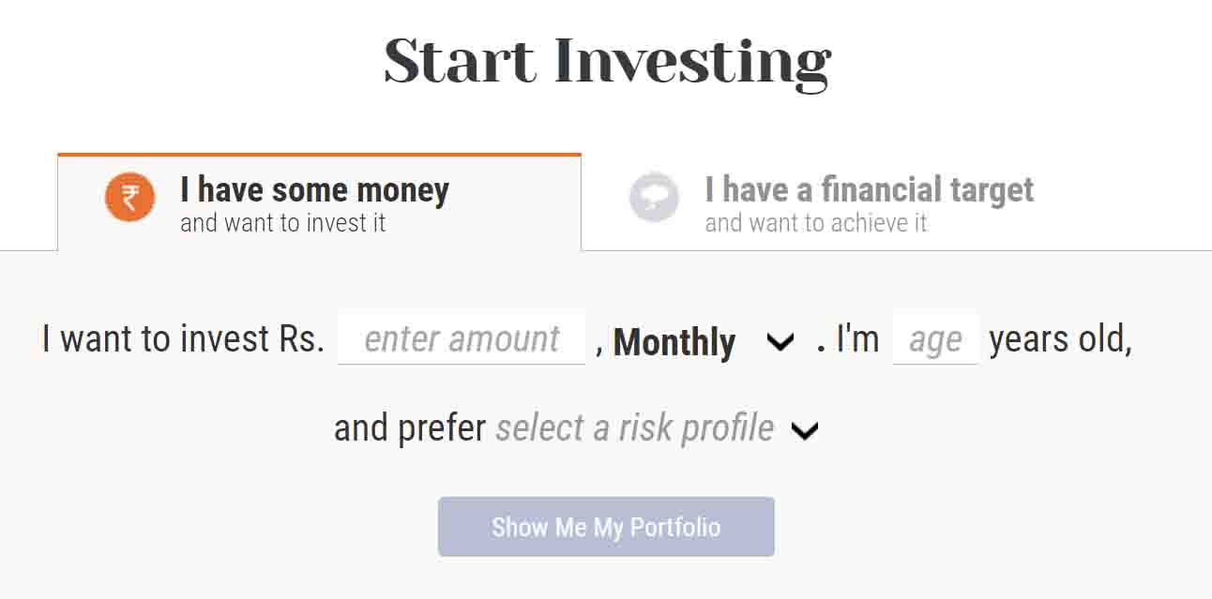This screenshot has height=599, width=1212.
Task: Focus the enter amount field
Action: (x=461, y=339)
